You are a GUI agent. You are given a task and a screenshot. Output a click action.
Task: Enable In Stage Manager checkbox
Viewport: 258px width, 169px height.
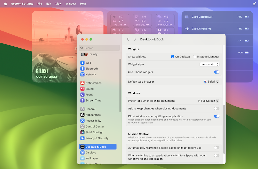point(195,57)
